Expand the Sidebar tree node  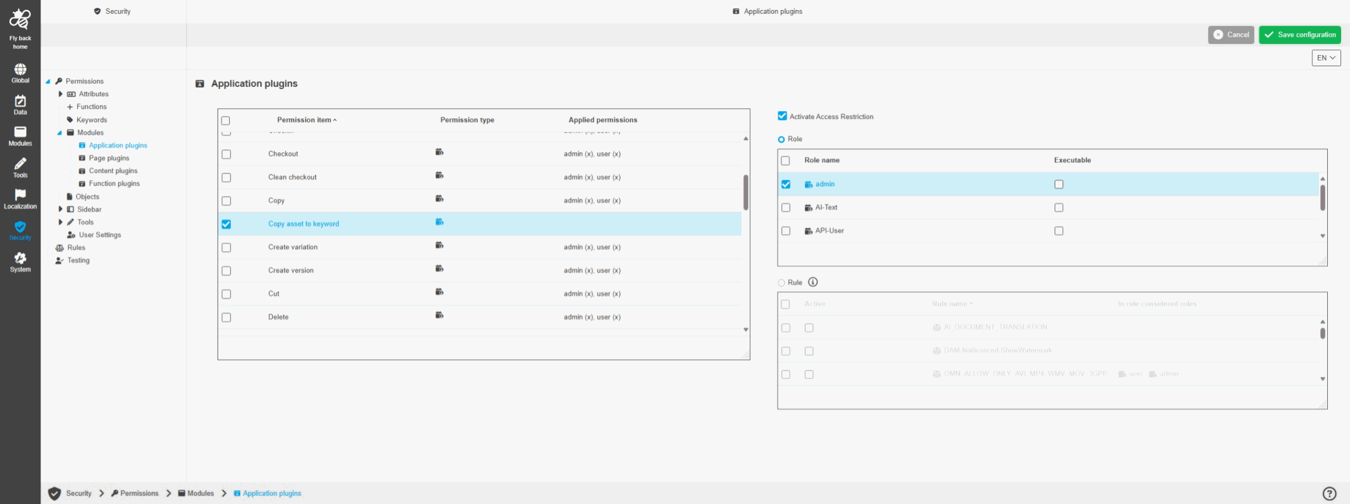click(x=61, y=209)
